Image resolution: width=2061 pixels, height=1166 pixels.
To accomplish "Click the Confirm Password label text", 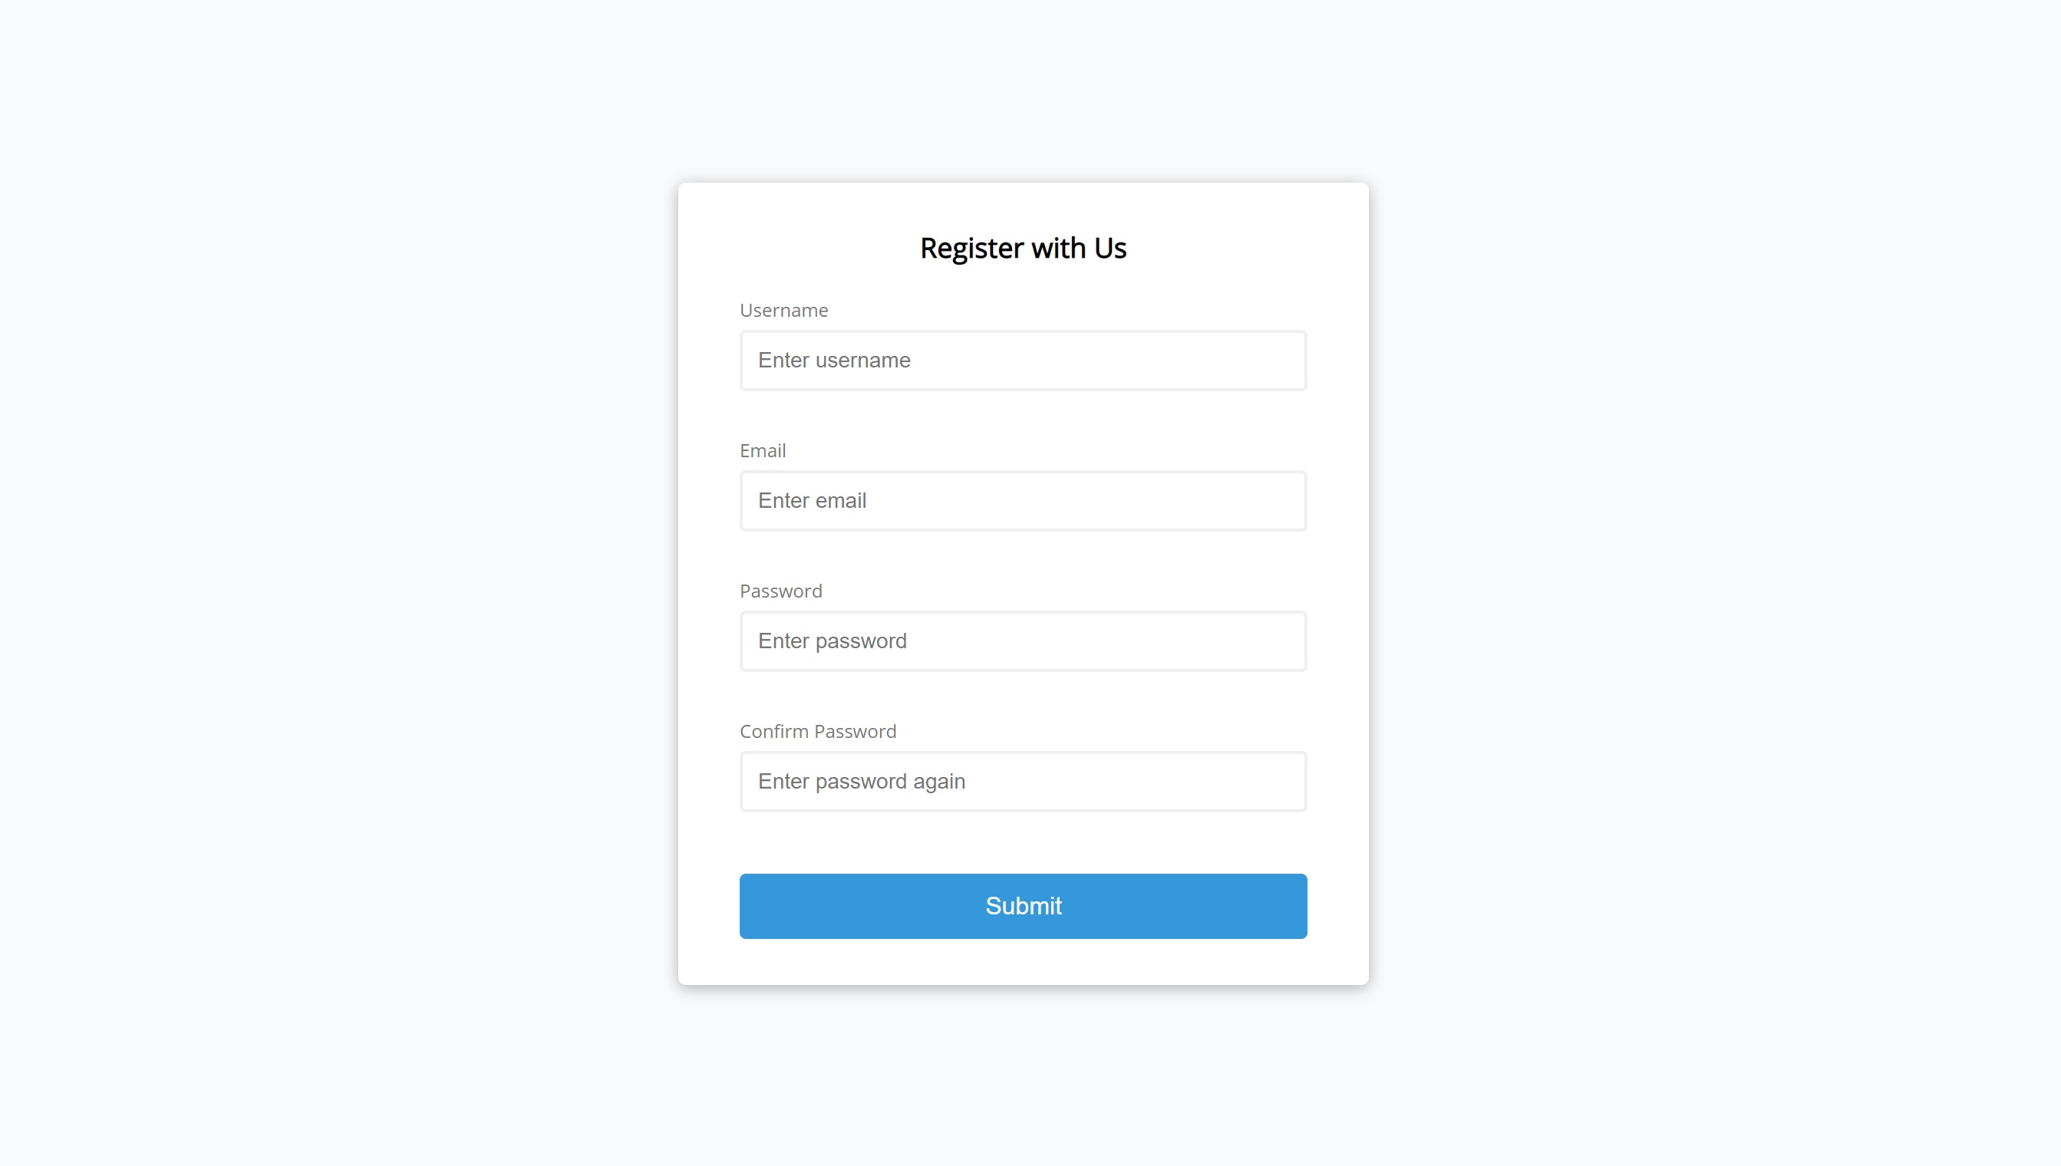I will click(x=818, y=731).
